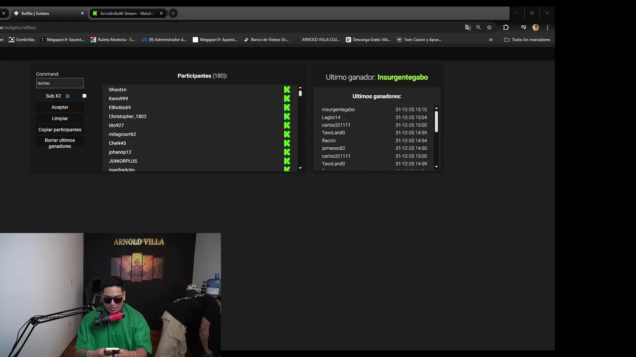Show more bookmarks with the double chevron
Viewport: 636px width, 357px height.
coord(491,40)
